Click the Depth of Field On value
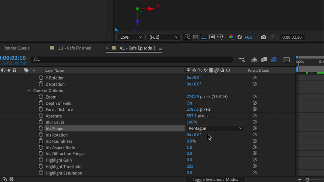This screenshot has width=324, height=182. (189, 103)
